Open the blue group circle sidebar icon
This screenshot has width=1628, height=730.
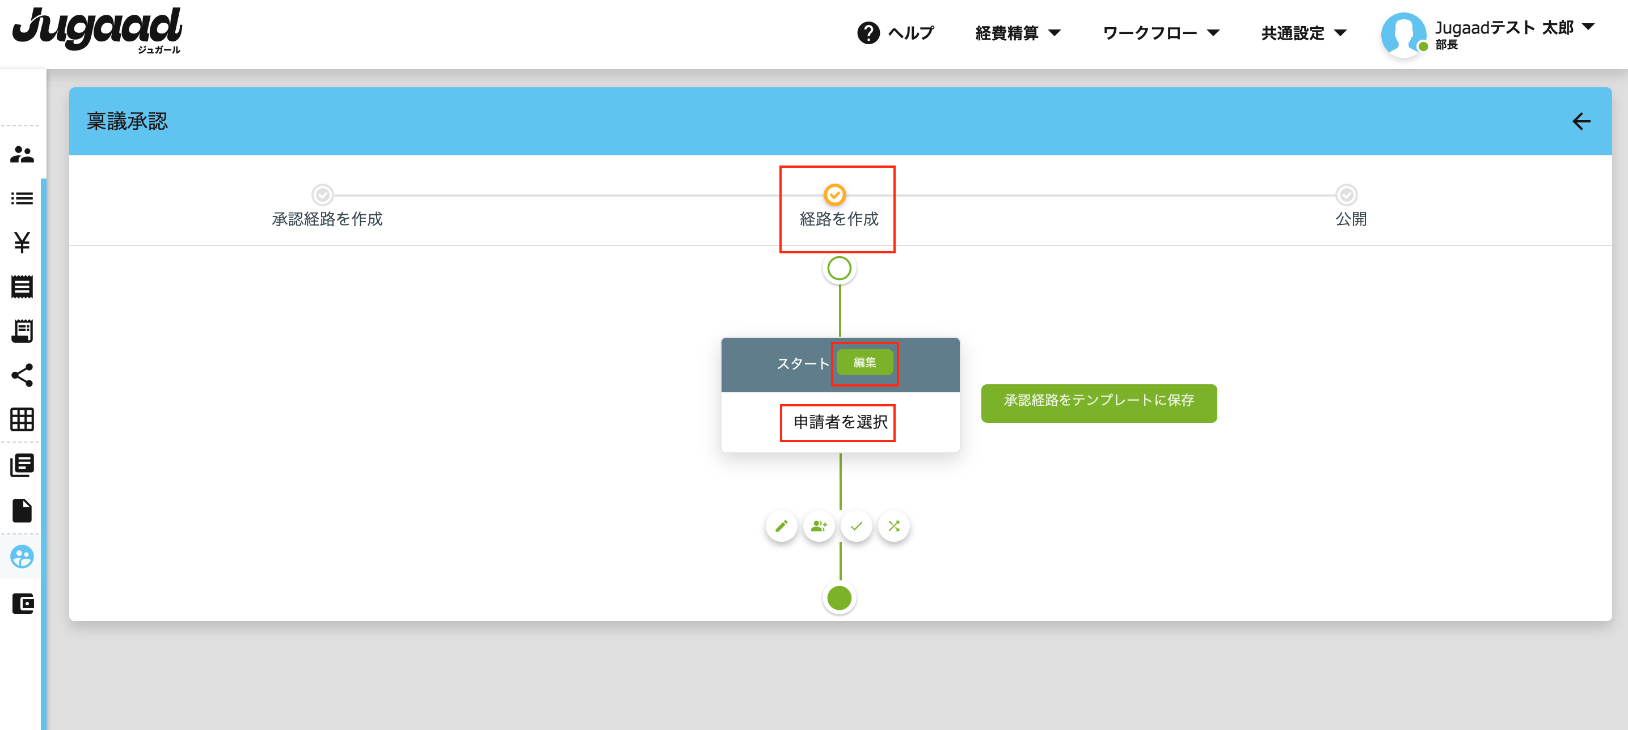(x=22, y=557)
